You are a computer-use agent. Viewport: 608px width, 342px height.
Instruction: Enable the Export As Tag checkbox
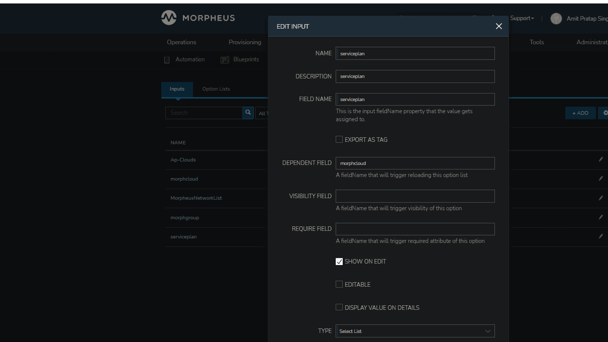tap(339, 139)
